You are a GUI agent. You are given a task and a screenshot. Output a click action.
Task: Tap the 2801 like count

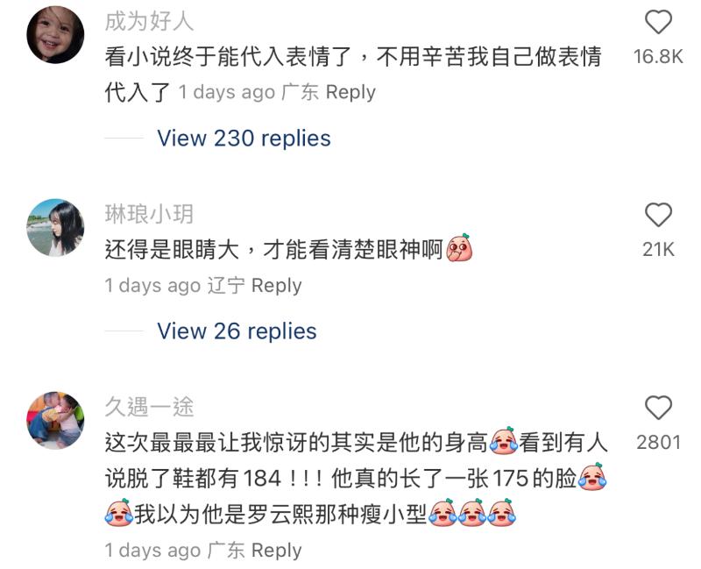click(658, 443)
